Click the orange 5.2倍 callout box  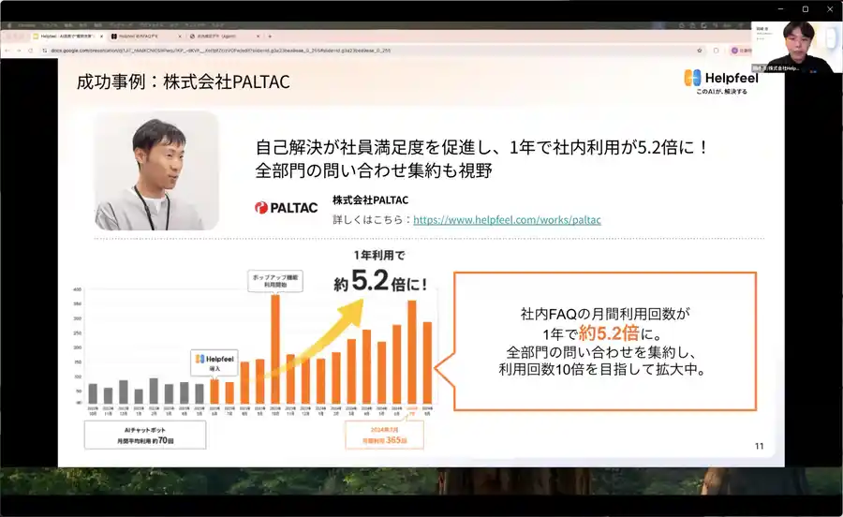[604, 341]
